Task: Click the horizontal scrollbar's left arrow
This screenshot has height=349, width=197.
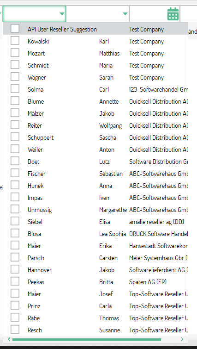Action: (x=9, y=339)
